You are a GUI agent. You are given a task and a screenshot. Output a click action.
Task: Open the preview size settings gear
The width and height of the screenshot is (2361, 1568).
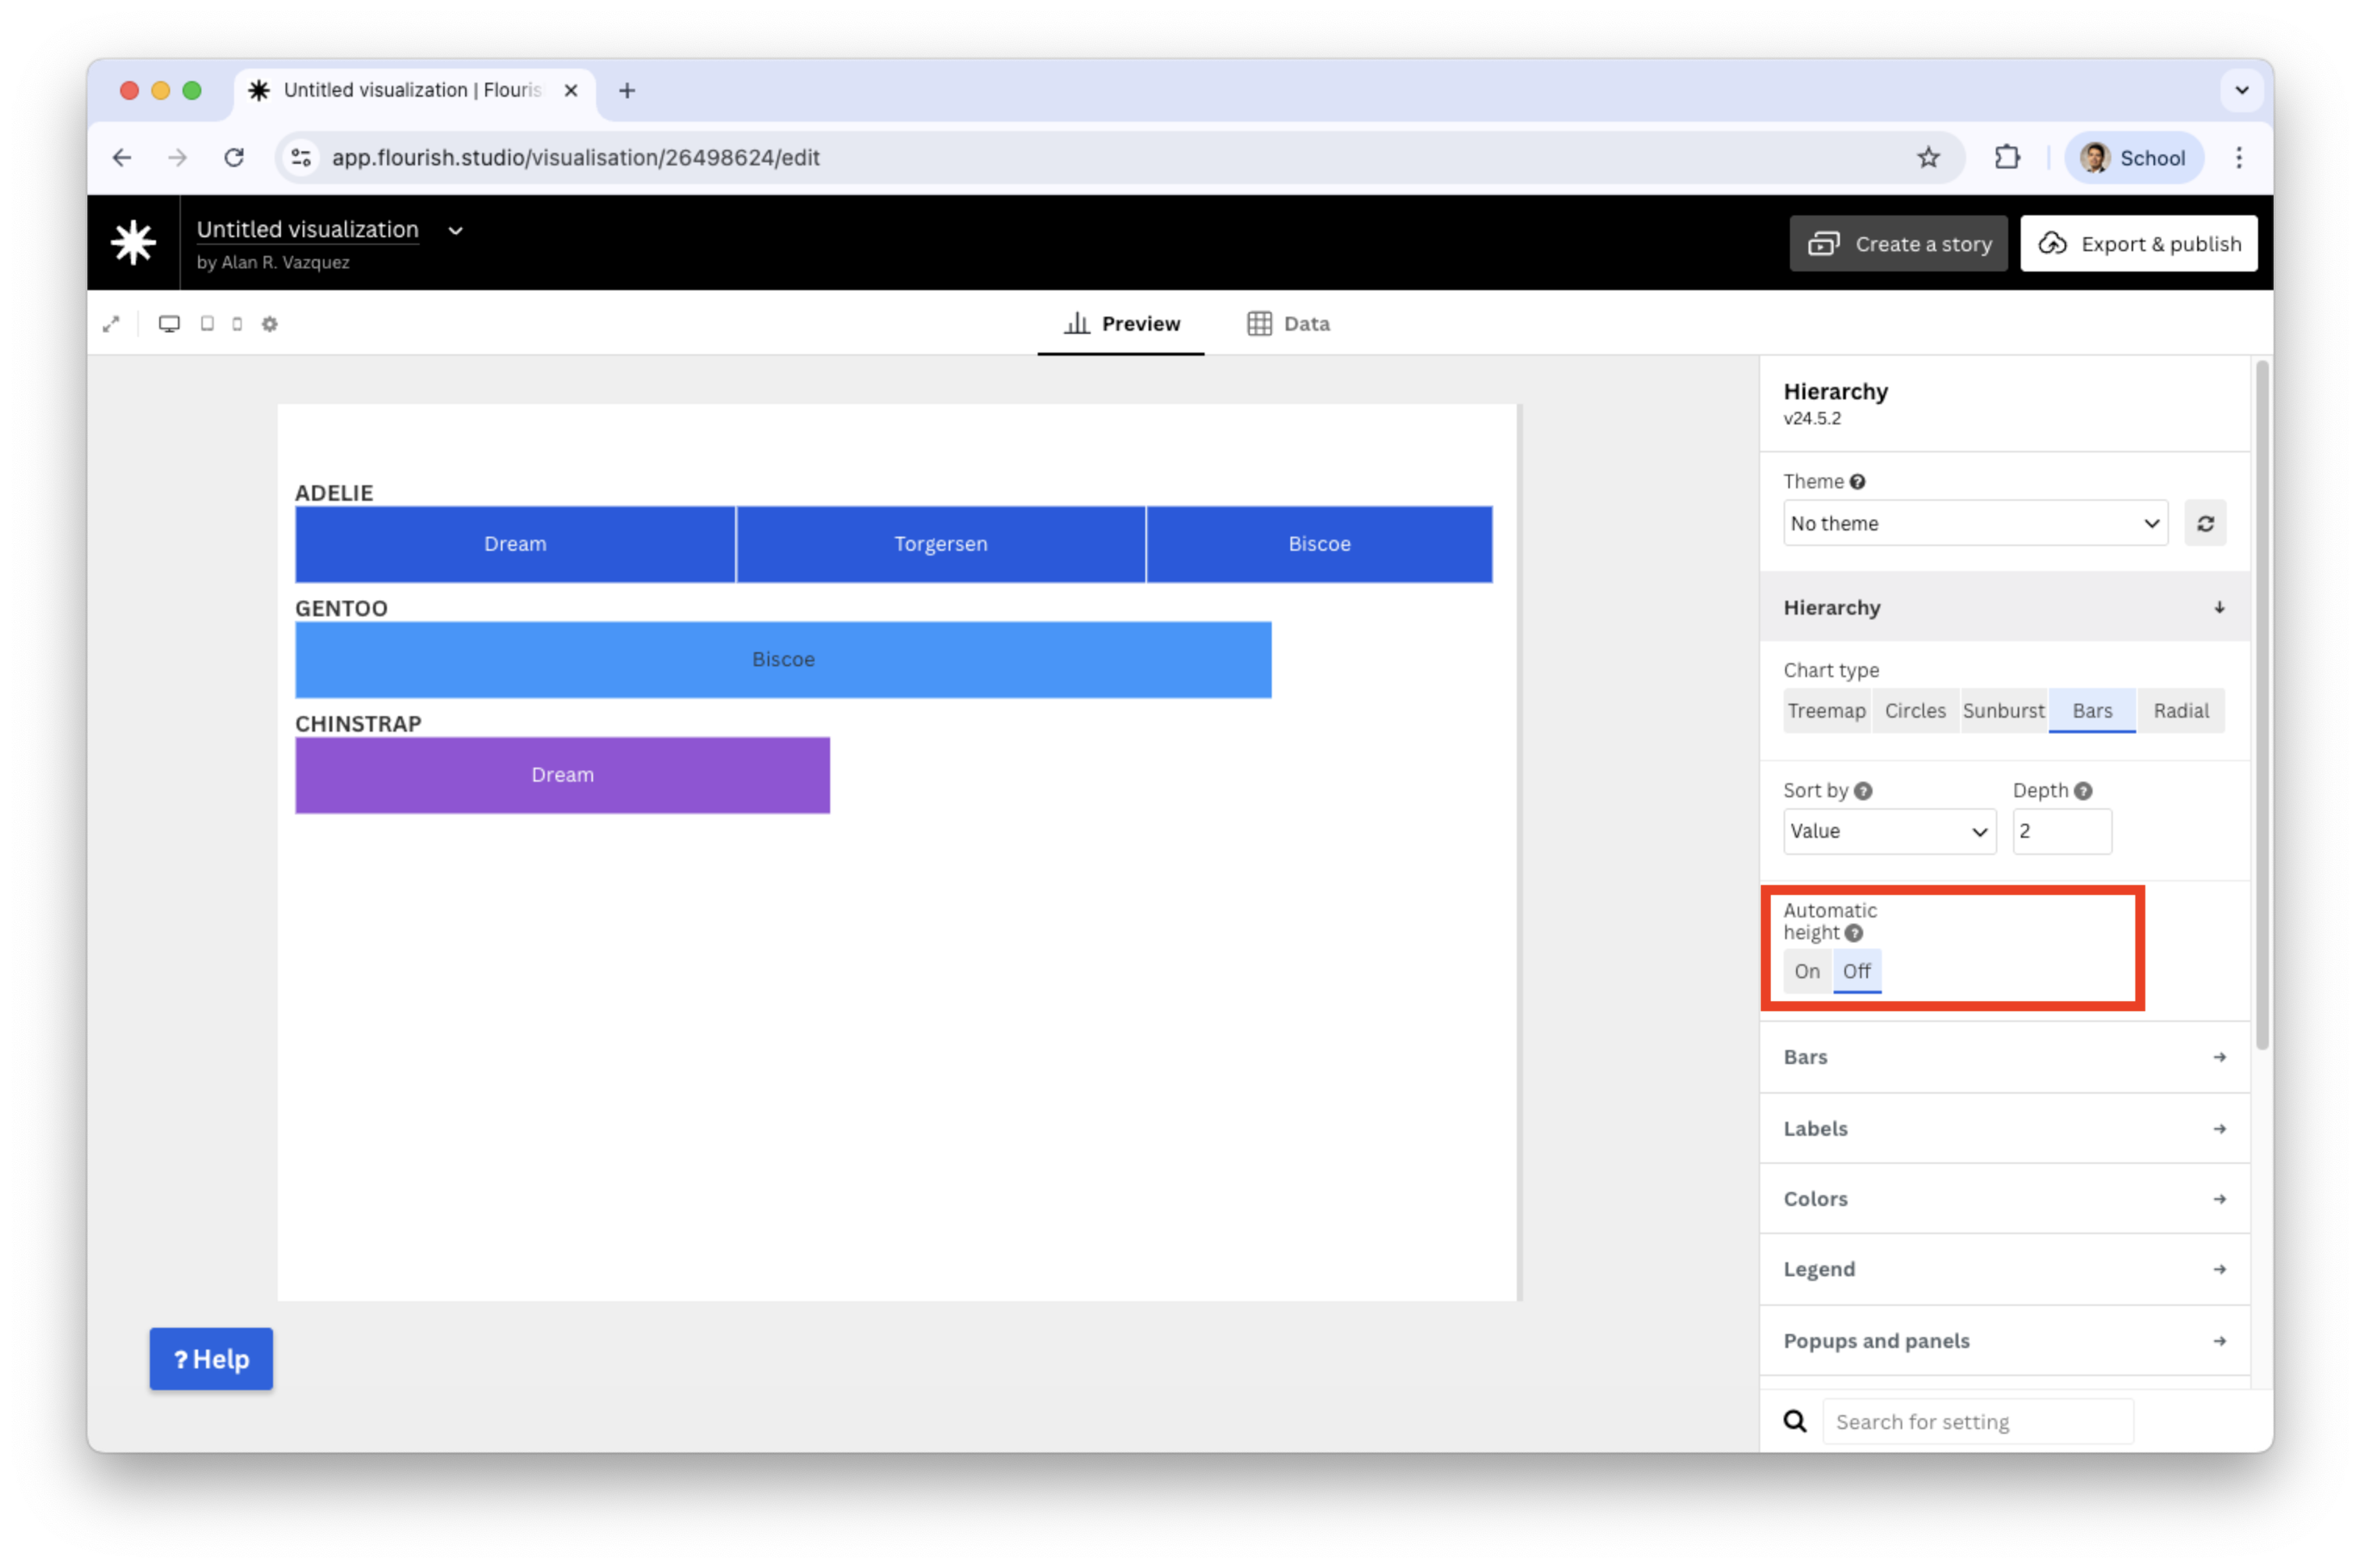click(269, 324)
